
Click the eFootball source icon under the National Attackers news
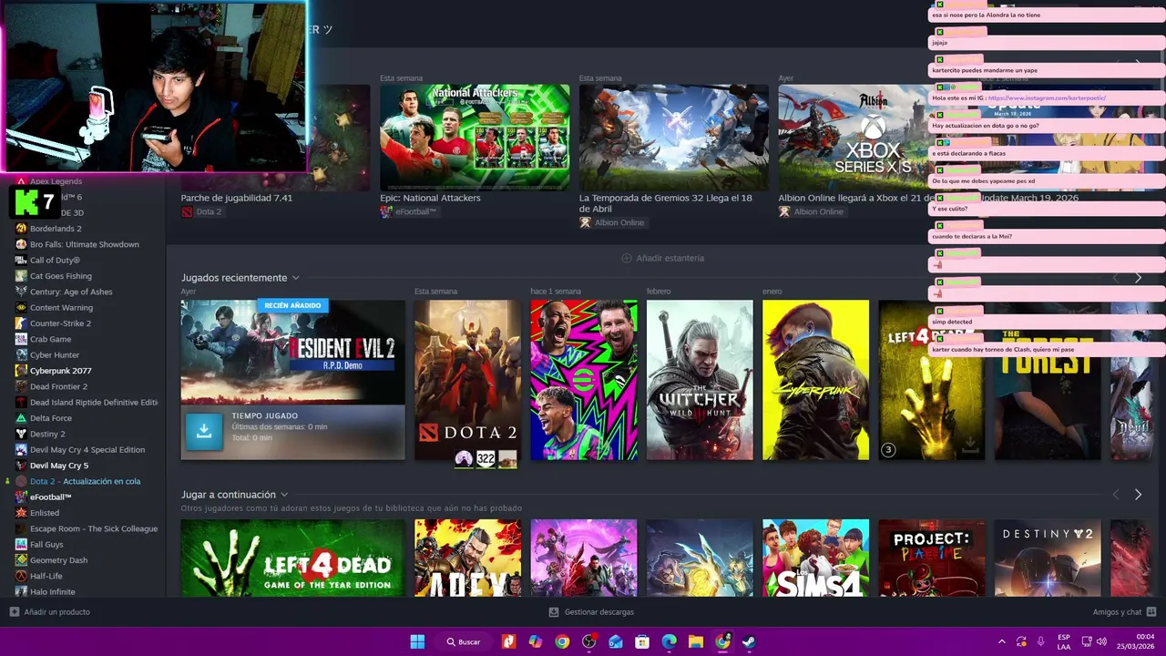click(386, 211)
